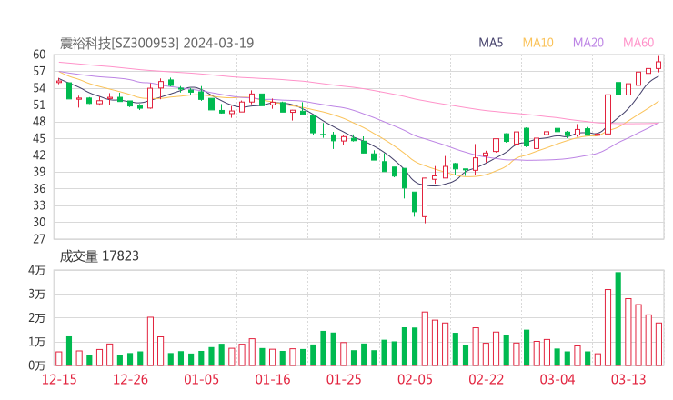Click the 1万 volume axis label

coord(37,342)
